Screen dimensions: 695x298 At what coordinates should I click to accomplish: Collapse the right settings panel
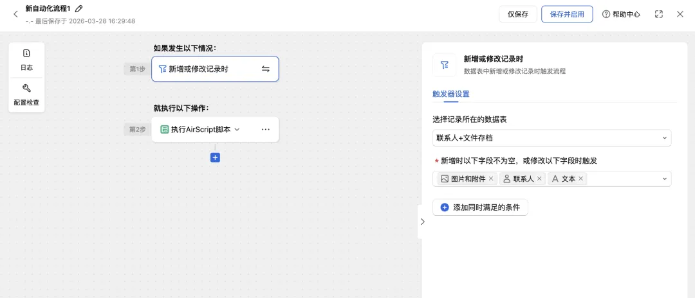(x=422, y=222)
